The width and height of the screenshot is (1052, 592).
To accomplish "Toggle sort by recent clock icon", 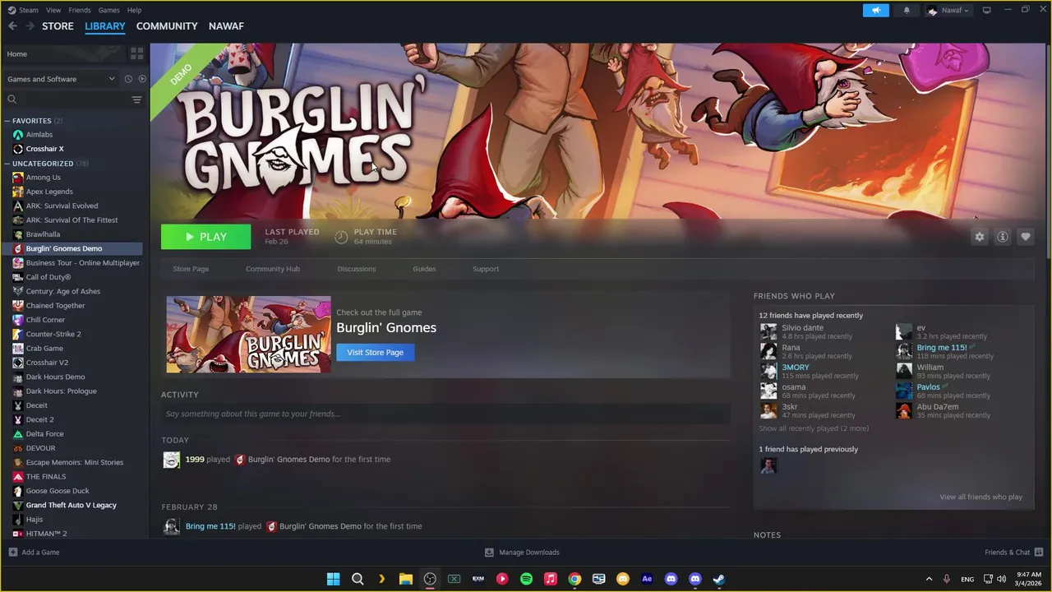I will point(128,79).
